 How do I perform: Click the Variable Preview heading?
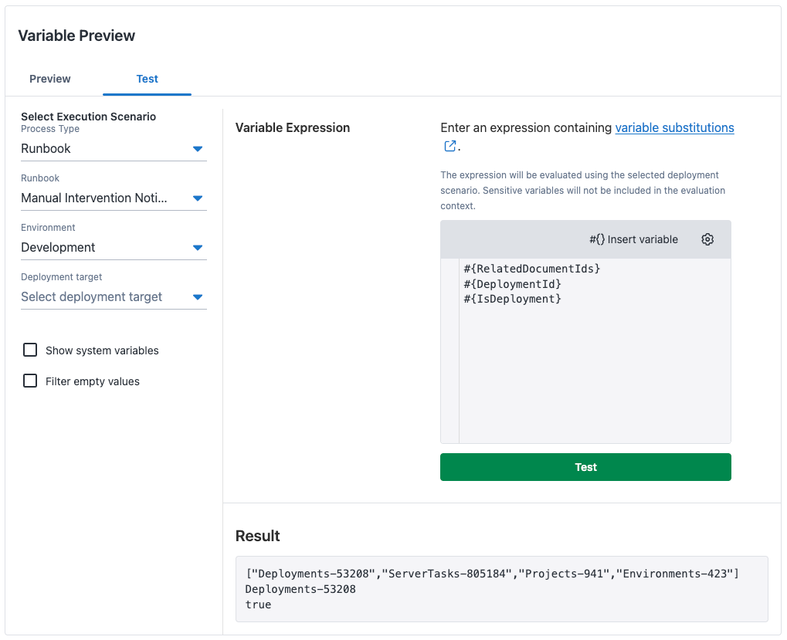click(x=76, y=36)
